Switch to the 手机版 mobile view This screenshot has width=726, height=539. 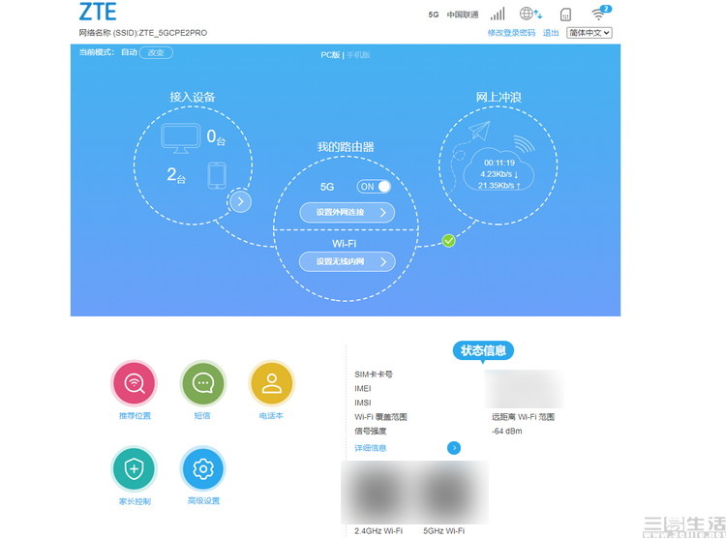[x=358, y=55]
